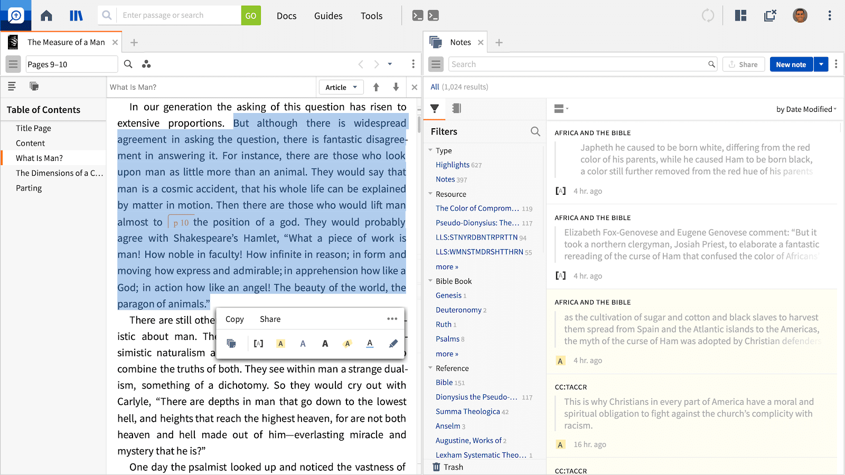Screen dimensions: 845x475
Task: Apply bracket [A] highlight style
Action: tap(258, 344)
